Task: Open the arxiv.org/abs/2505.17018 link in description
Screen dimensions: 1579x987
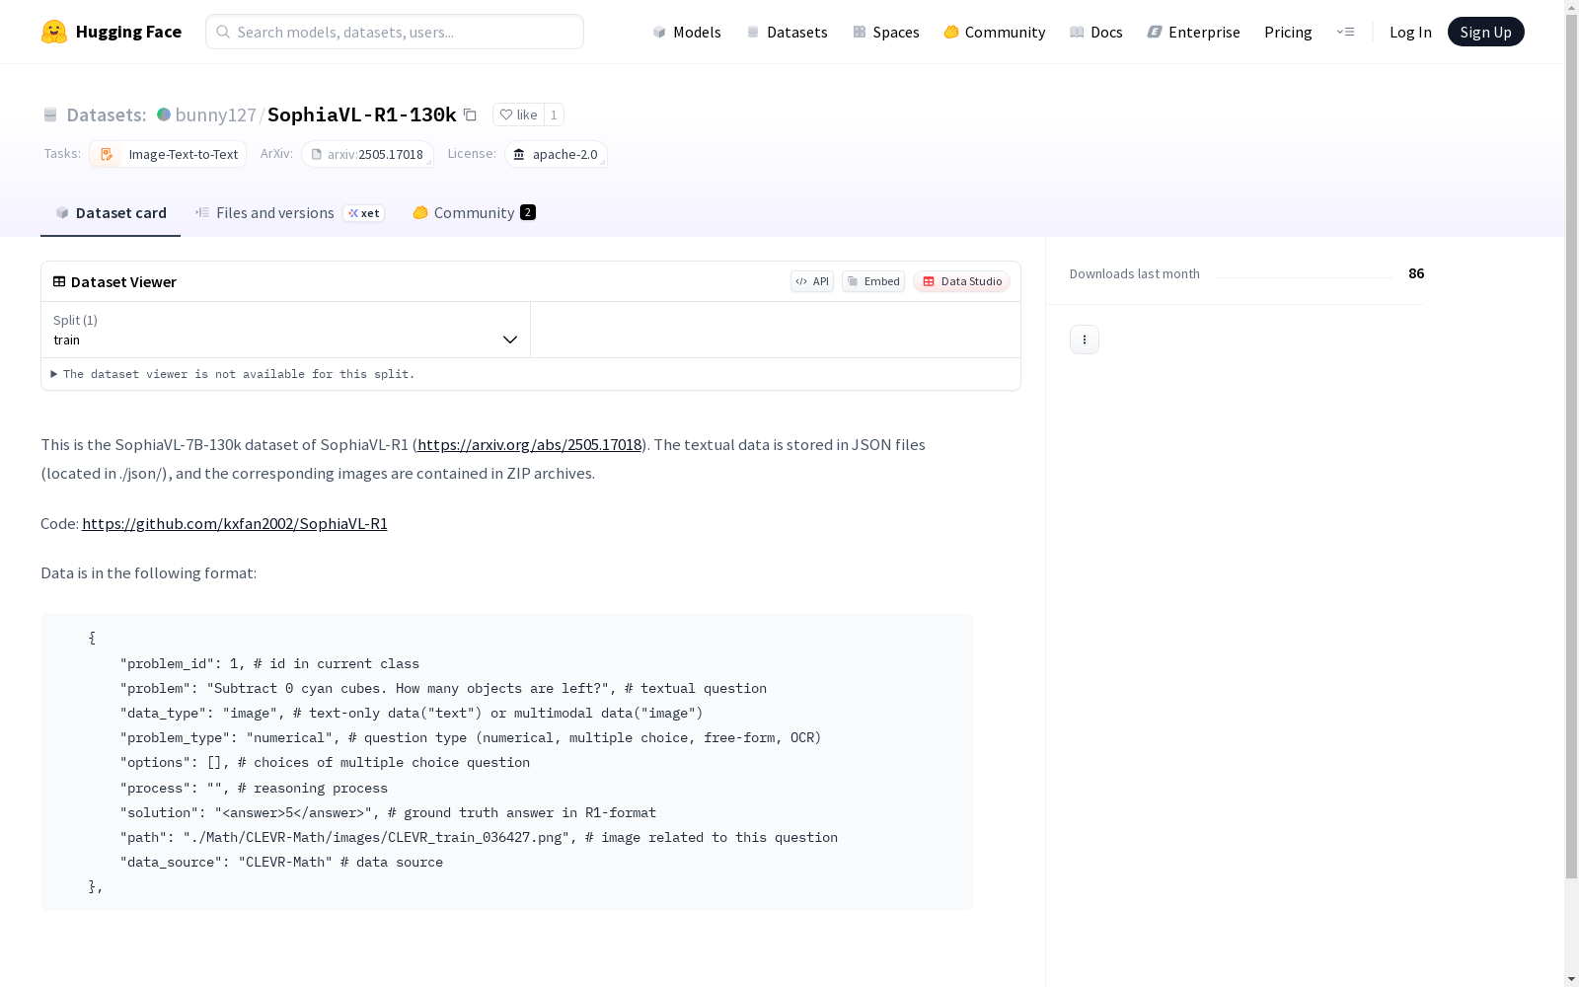Action: point(529,444)
